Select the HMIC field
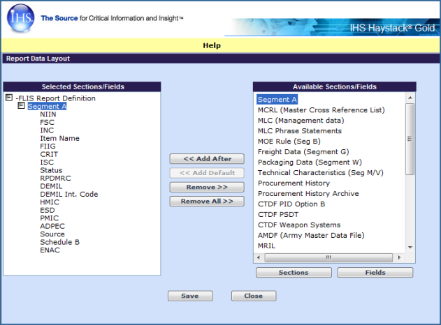 tap(50, 202)
